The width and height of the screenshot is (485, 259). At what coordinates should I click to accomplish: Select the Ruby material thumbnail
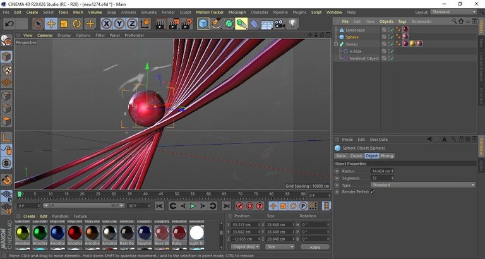(179, 234)
